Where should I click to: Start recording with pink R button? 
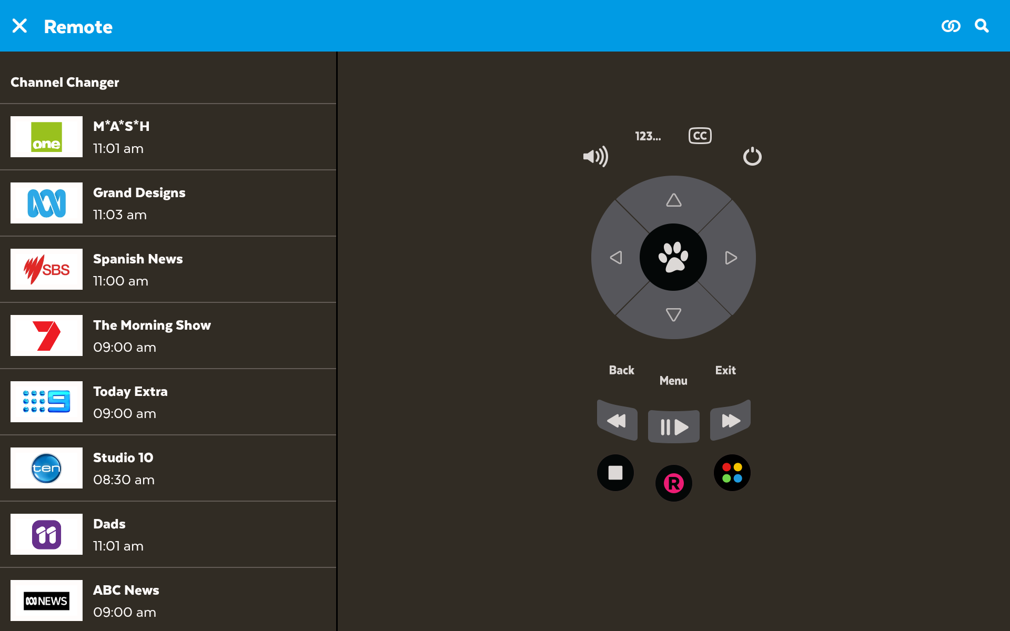pyautogui.click(x=674, y=483)
